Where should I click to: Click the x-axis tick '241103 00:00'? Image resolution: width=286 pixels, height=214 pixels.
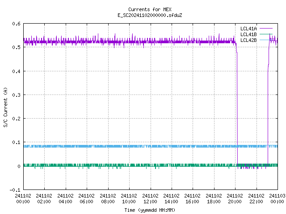pyautogui.click(x=277, y=199)
